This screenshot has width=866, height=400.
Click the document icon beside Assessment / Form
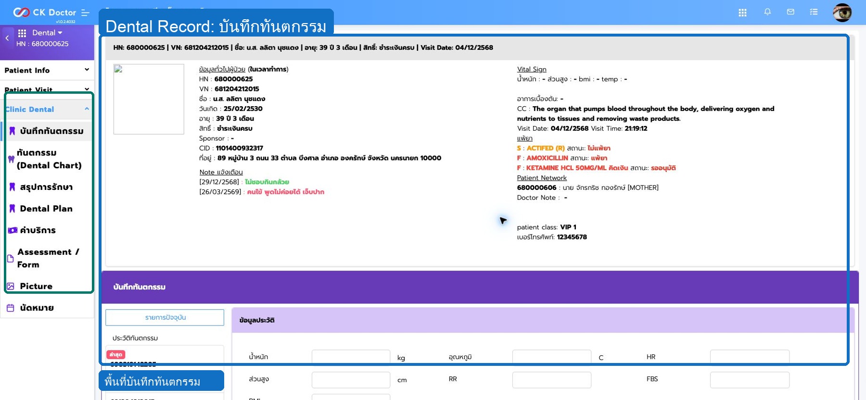(11, 259)
